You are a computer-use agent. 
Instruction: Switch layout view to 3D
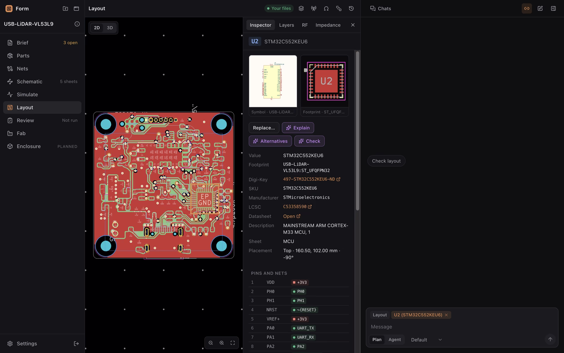(x=110, y=28)
